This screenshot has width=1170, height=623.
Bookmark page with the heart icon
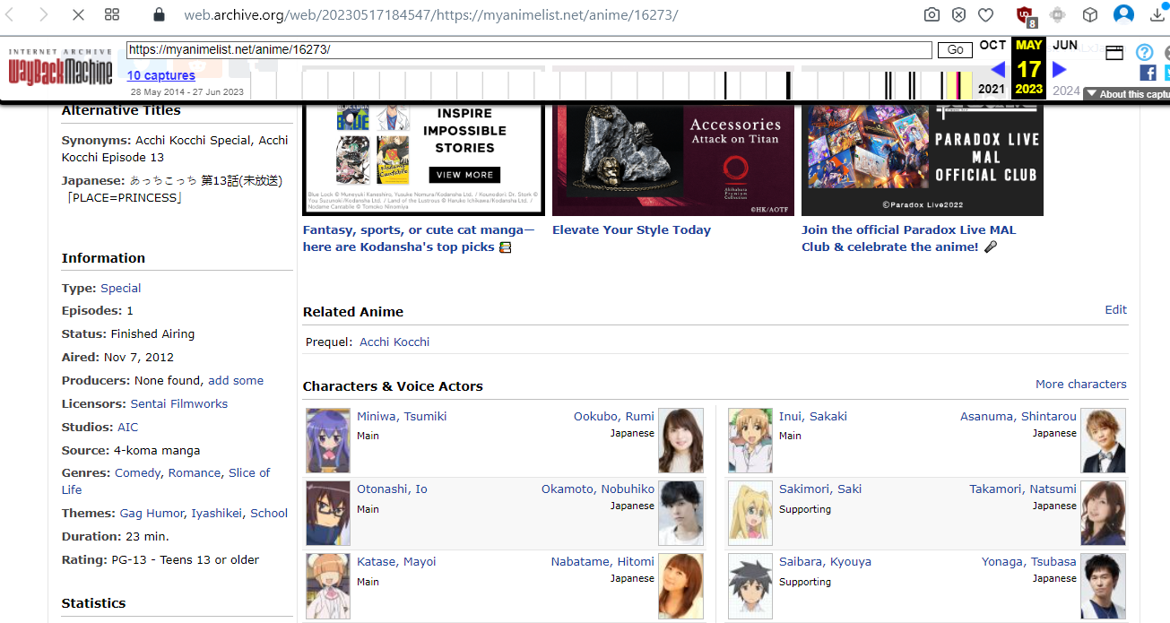coord(985,15)
